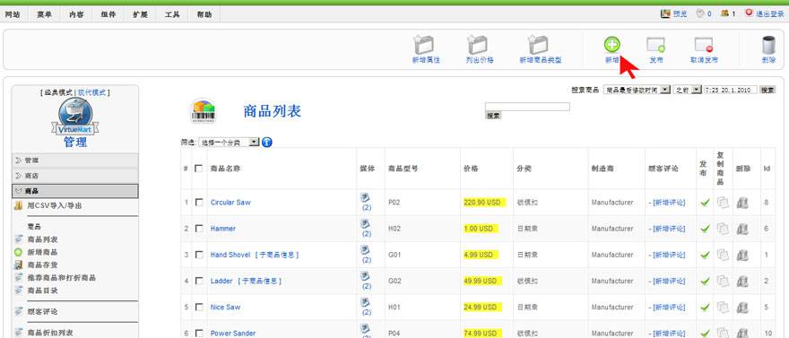
Task: Expand the 商店 sidebar section
Action: [75, 176]
